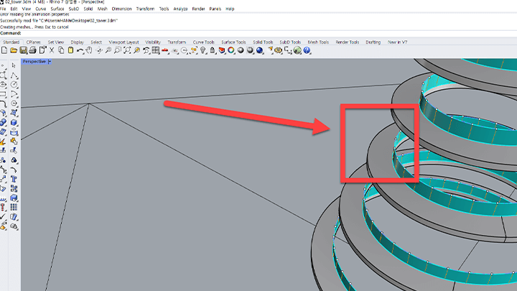Switch to the Curve Tools tab
This screenshot has height=291, width=517.
(x=203, y=42)
